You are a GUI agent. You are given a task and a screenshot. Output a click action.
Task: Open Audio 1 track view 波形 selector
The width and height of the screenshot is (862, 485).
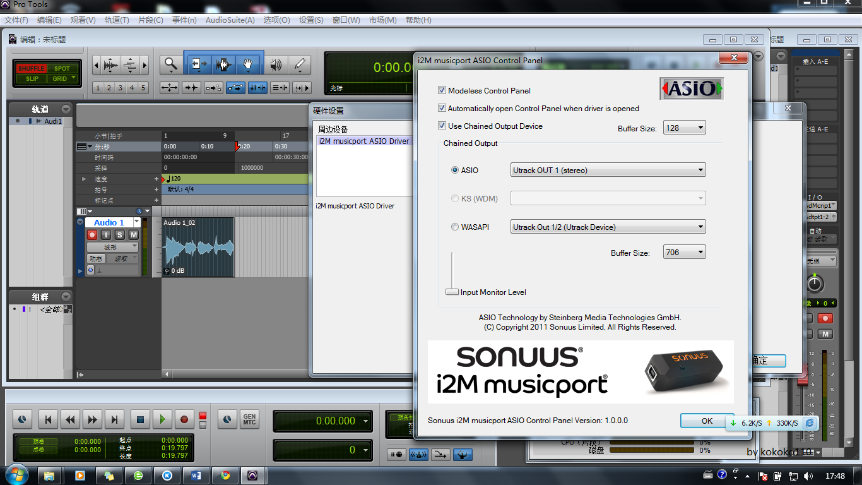(x=112, y=247)
